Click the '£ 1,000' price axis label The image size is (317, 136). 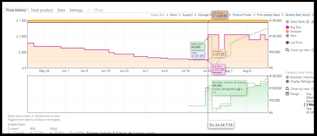click(x=21, y=37)
